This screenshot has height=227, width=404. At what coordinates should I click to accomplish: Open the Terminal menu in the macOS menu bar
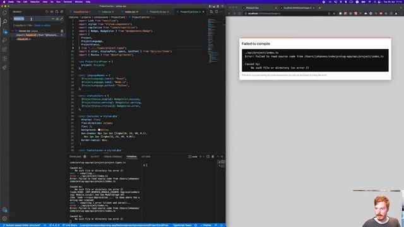tap(68, 2)
